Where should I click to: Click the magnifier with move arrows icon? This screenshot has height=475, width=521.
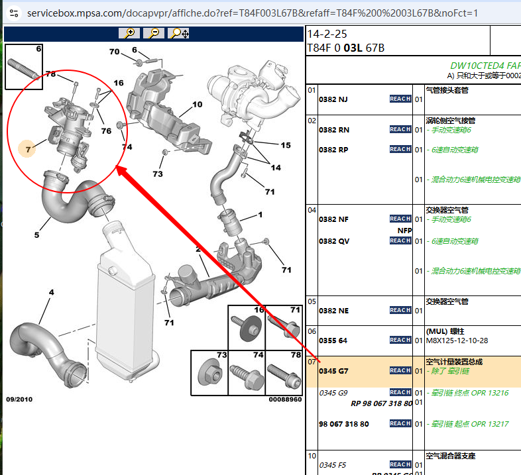[179, 33]
